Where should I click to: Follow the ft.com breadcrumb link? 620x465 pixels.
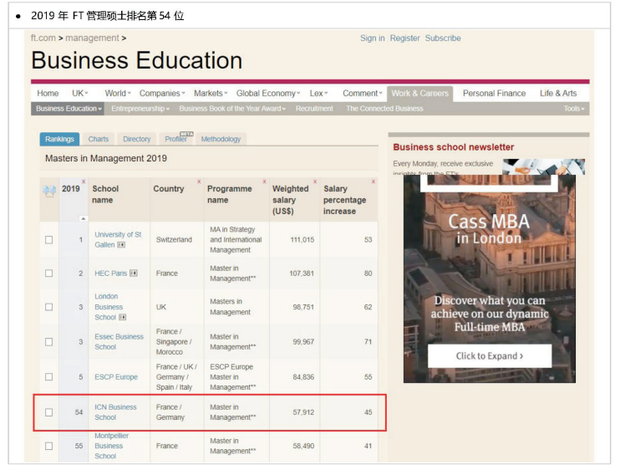click(43, 38)
